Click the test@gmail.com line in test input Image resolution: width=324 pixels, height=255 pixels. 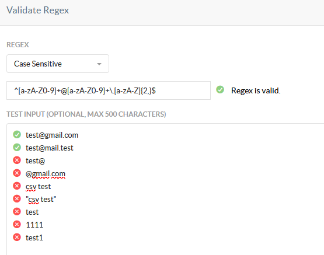(52, 135)
